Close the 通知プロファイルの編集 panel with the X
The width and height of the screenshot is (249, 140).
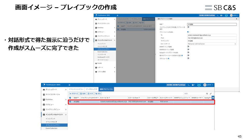click(x=236, y=19)
